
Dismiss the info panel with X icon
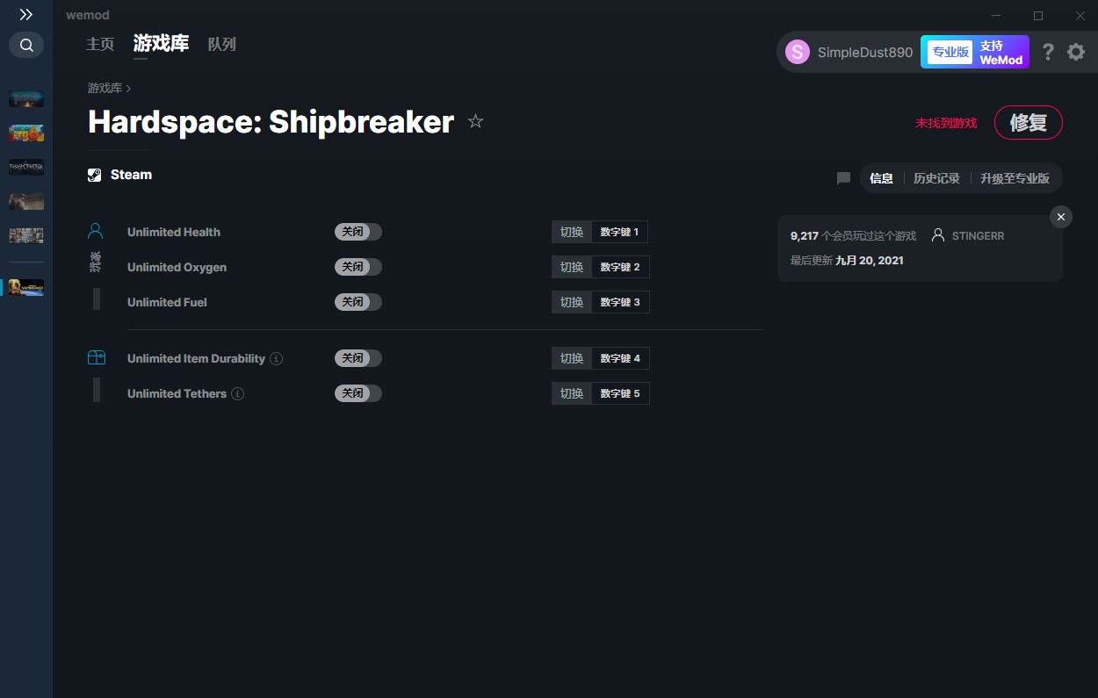coord(1061,217)
